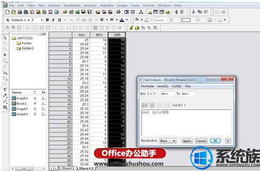Select the Pointer arrow tool
The image size is (260, 171).
(x=5, y=38)
